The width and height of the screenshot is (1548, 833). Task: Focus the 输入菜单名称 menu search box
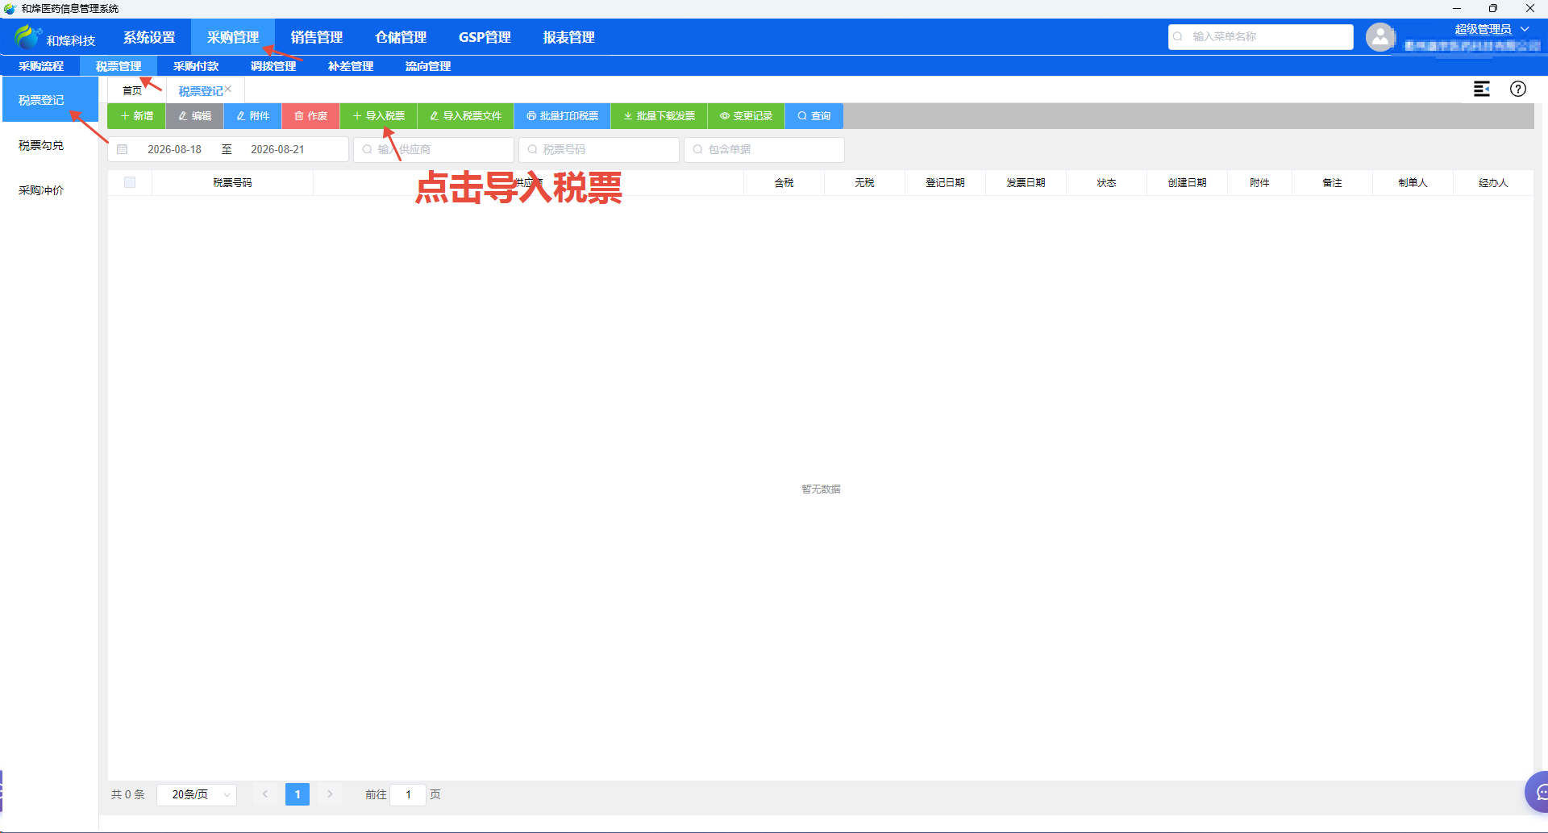pos(1261,36)
